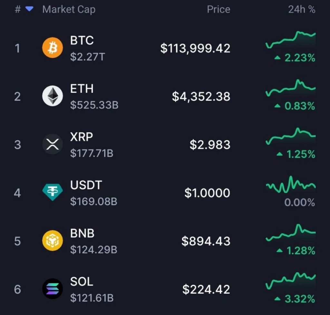Select the BTC ticker name
Screen dimensions: 330x315
point(82,41)
